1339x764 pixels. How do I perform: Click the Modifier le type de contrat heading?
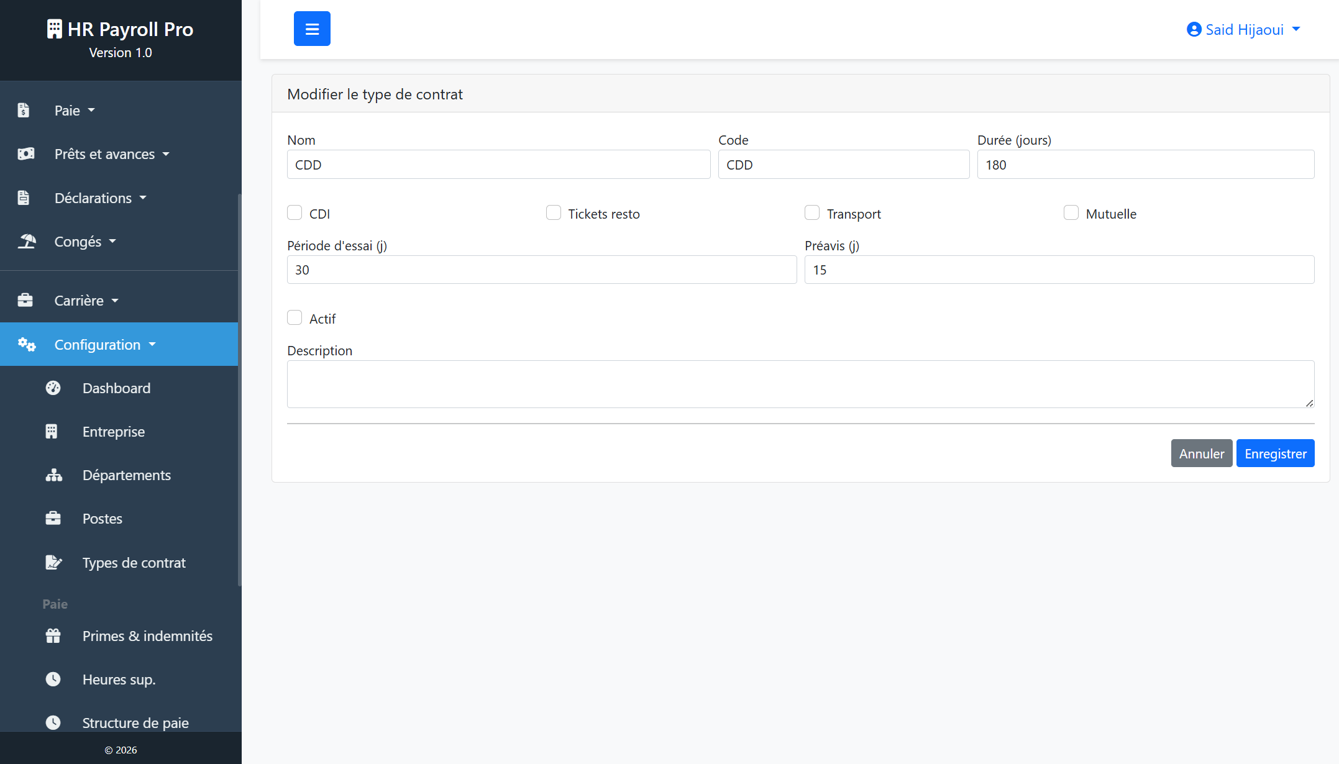375,94
